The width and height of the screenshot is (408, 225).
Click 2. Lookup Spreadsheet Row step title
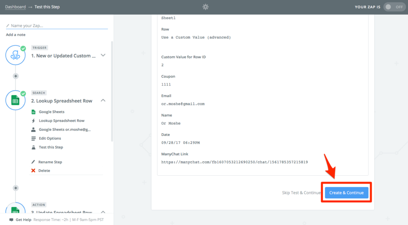[x=62, y=101]
